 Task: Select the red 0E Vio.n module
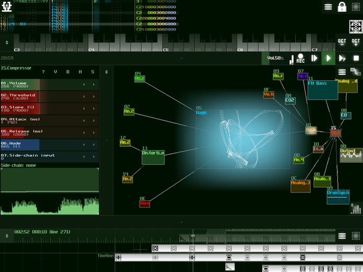click(144, 203)
